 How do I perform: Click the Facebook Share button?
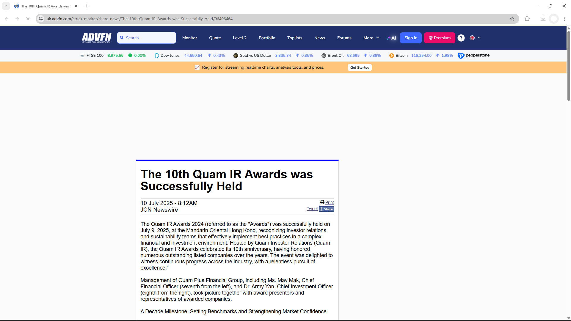pyautogui.click(x=327, y=209)
